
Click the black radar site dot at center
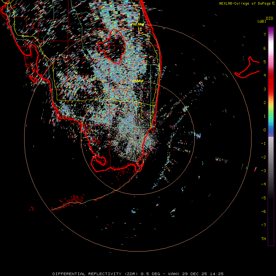click(138, 138)
